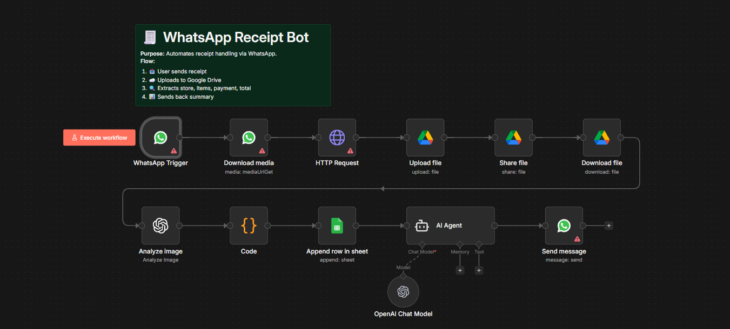Click the Execute workflow button
This screenshot has width=730, height=329.
(99, 138)
